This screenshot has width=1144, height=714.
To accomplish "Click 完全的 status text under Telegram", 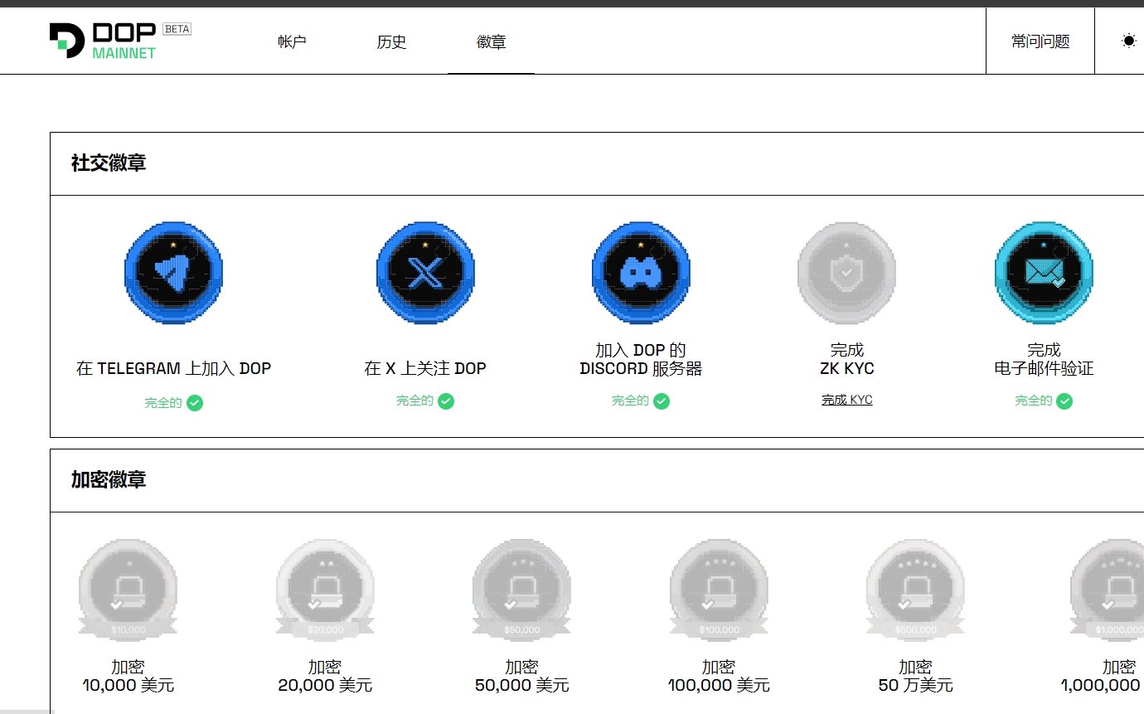I will click(x=163, y=403).
